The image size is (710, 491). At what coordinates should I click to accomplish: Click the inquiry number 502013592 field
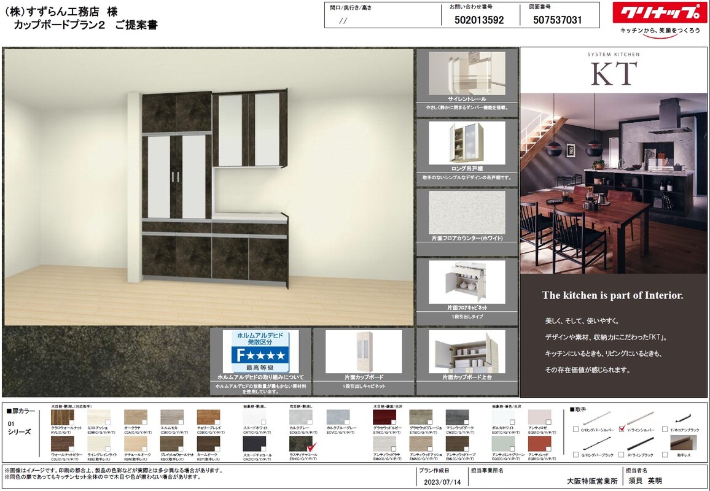coord(480,20)
